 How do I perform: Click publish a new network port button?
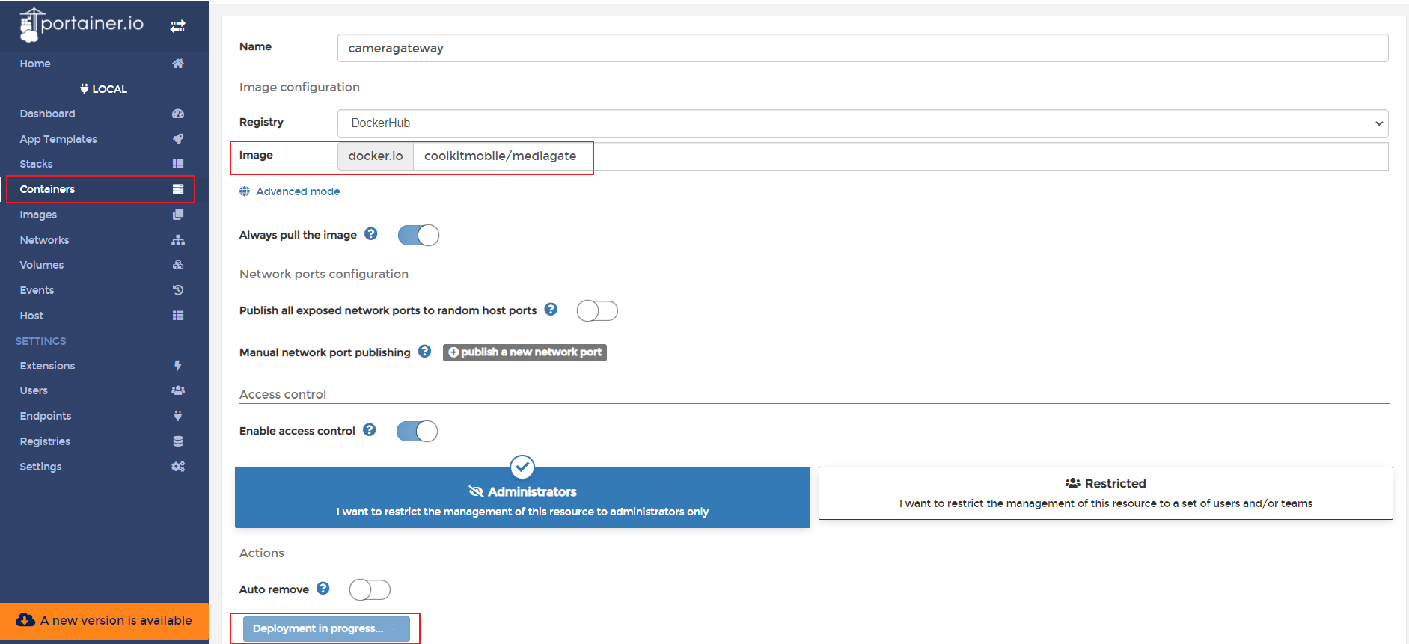(x=525, y=352)
